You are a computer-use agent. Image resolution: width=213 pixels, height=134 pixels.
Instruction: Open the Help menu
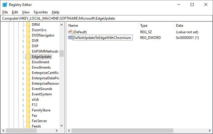click(x=55, y=12)
